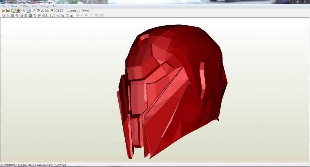The height and width of the screenshot is (167, 310).
Task: Toggle the colored cube texture display
Action: 18,11
